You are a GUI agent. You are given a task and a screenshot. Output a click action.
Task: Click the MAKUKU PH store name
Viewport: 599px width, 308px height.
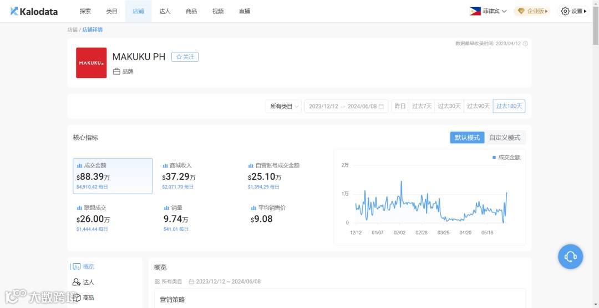click(x=139, y=57)
